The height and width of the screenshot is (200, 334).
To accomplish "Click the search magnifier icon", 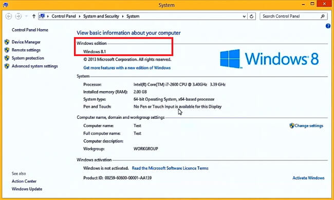I will pyautogui.click(x=323, y=16).
